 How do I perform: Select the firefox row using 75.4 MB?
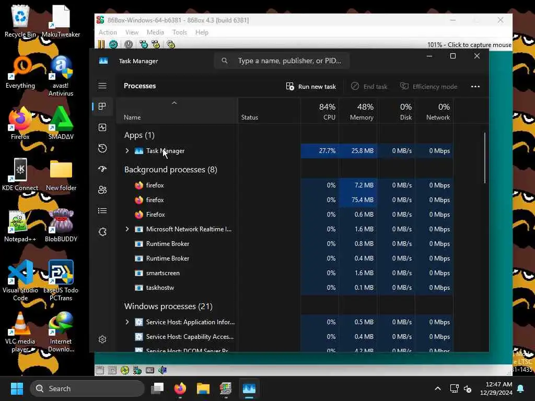coord(285,200)
